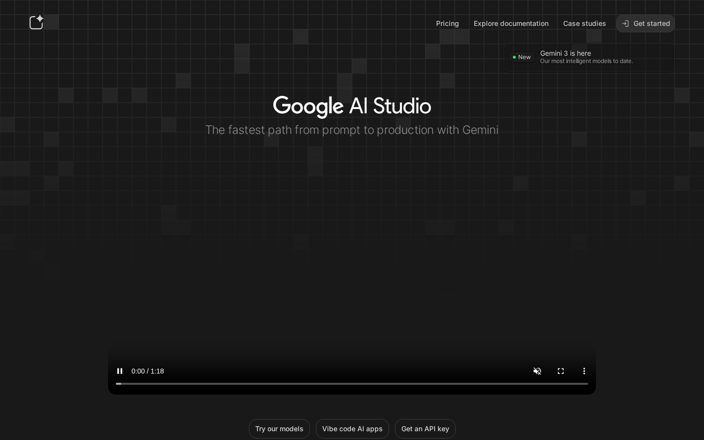The width and height of the screenshot is (704, 440).
Task: Open the Case studies section
Action: 585,23
